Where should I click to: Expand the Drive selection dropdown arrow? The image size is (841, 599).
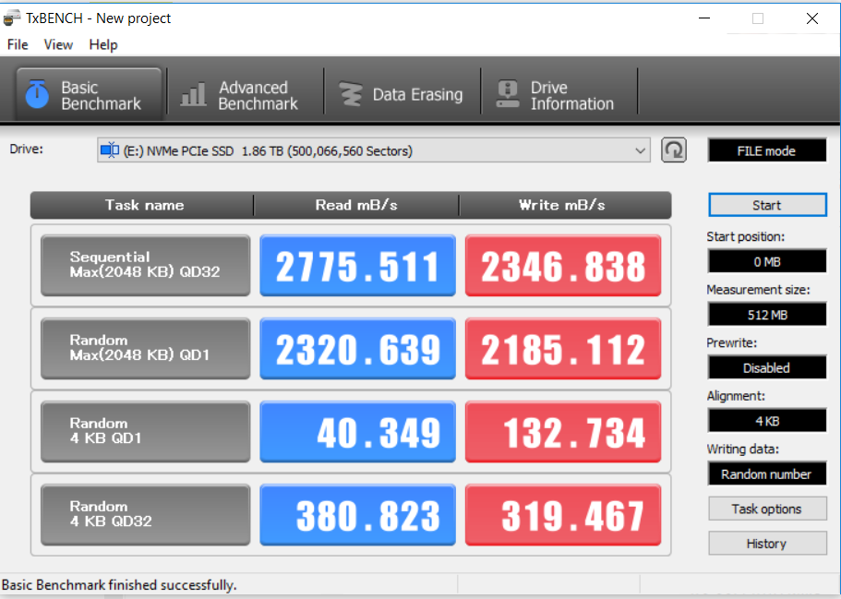pyautogui.click(x=641, y=150)
